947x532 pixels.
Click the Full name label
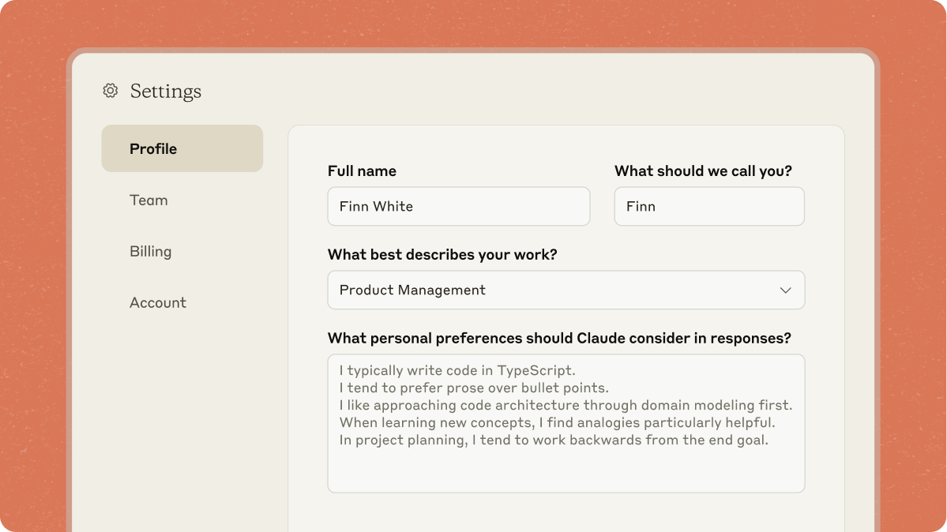[362, 171]
